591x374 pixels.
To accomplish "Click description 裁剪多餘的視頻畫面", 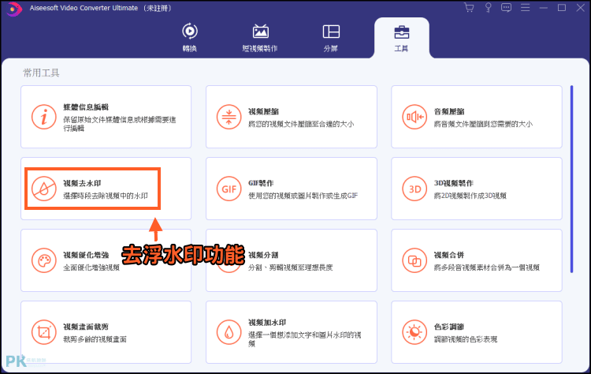I will click(x=95, y=339).
